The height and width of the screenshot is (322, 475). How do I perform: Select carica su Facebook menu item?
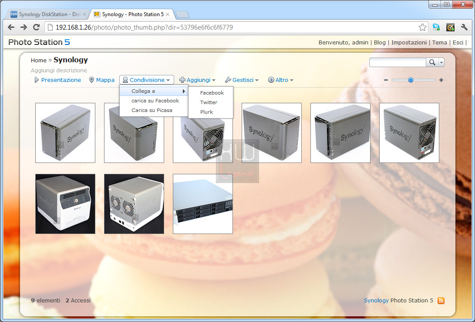tap(154, 101)
